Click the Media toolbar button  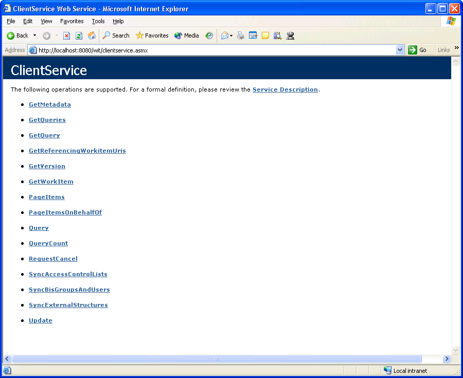(186, 35)
